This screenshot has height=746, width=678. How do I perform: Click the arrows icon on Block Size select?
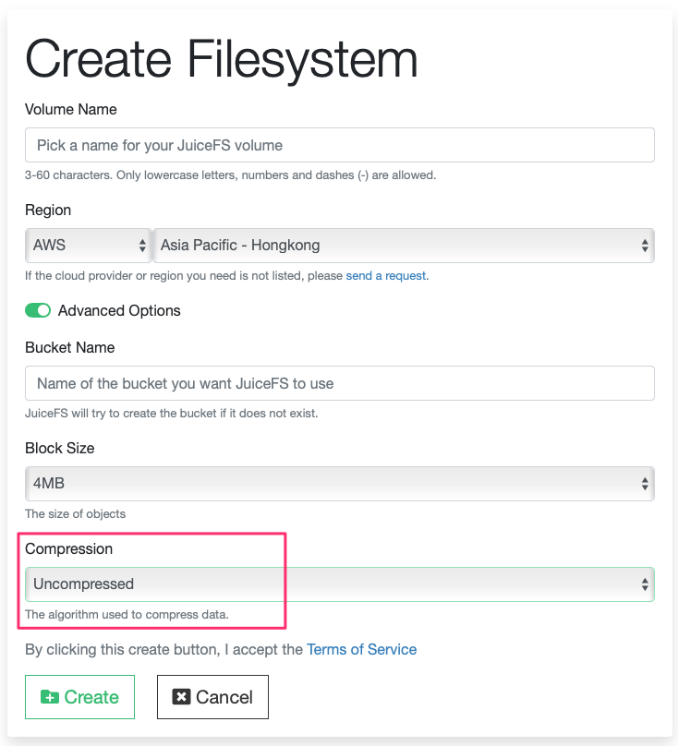pos(645,484)
